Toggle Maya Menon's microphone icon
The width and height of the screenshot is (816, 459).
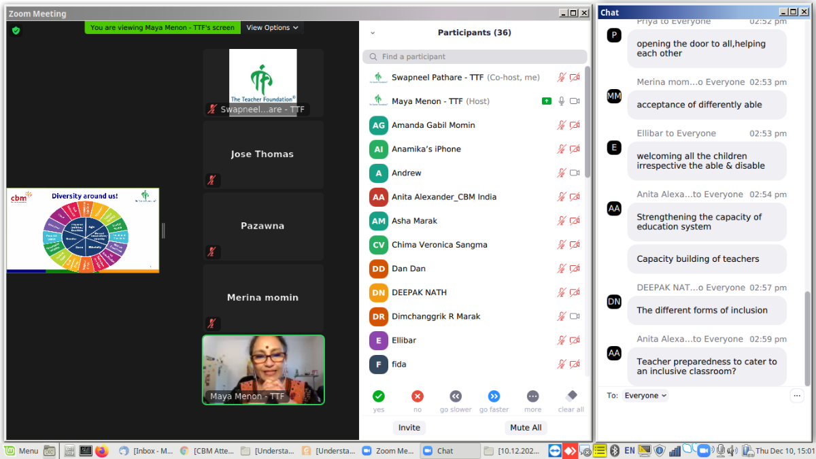562,101
